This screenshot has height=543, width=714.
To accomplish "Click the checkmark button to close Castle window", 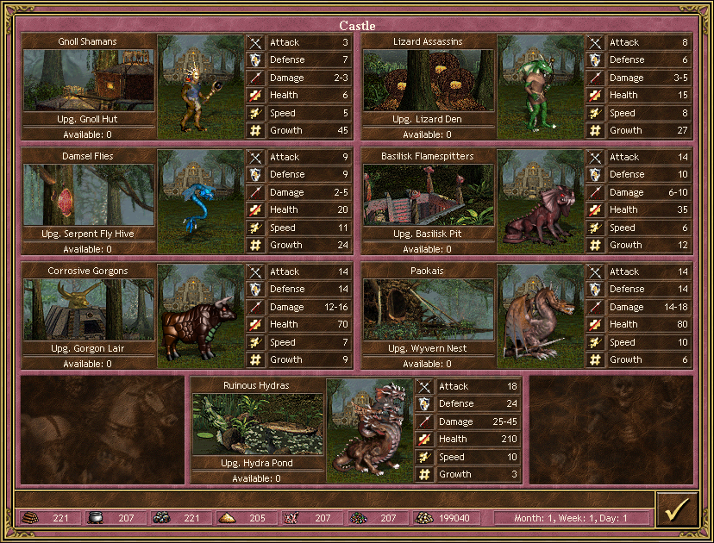I will (677, 509).
